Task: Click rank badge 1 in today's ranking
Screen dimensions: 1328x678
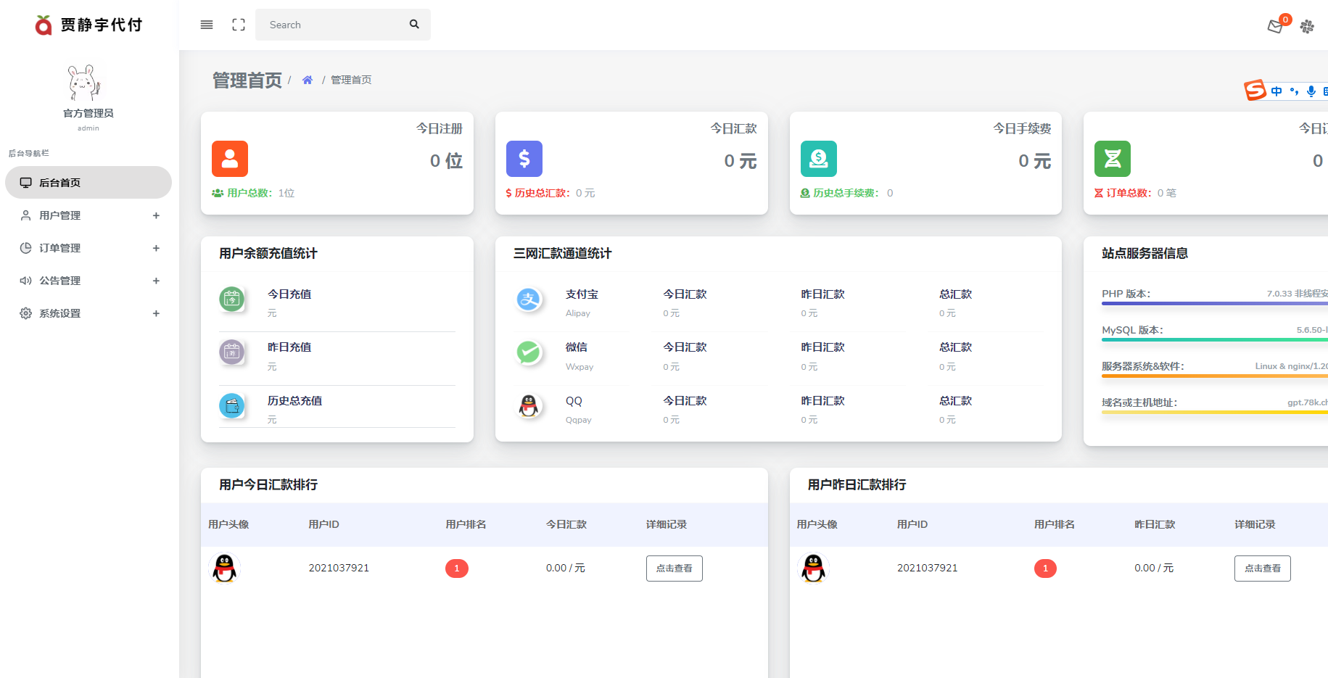Action: coord(457,569)
